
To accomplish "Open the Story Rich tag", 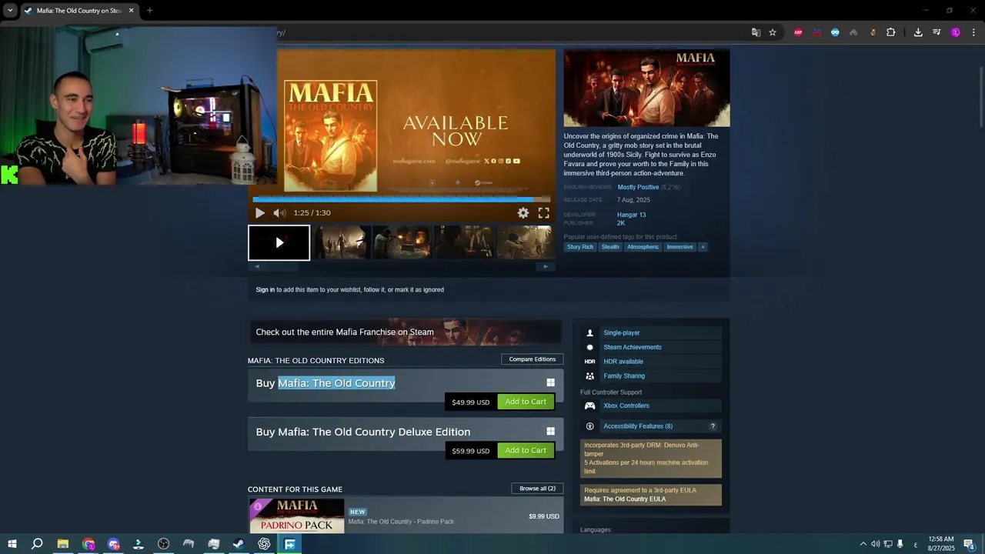I will click(x=580, y=247).
